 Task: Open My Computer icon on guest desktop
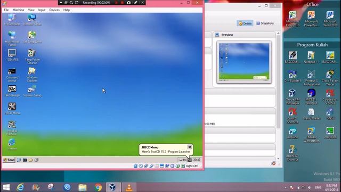12,20
